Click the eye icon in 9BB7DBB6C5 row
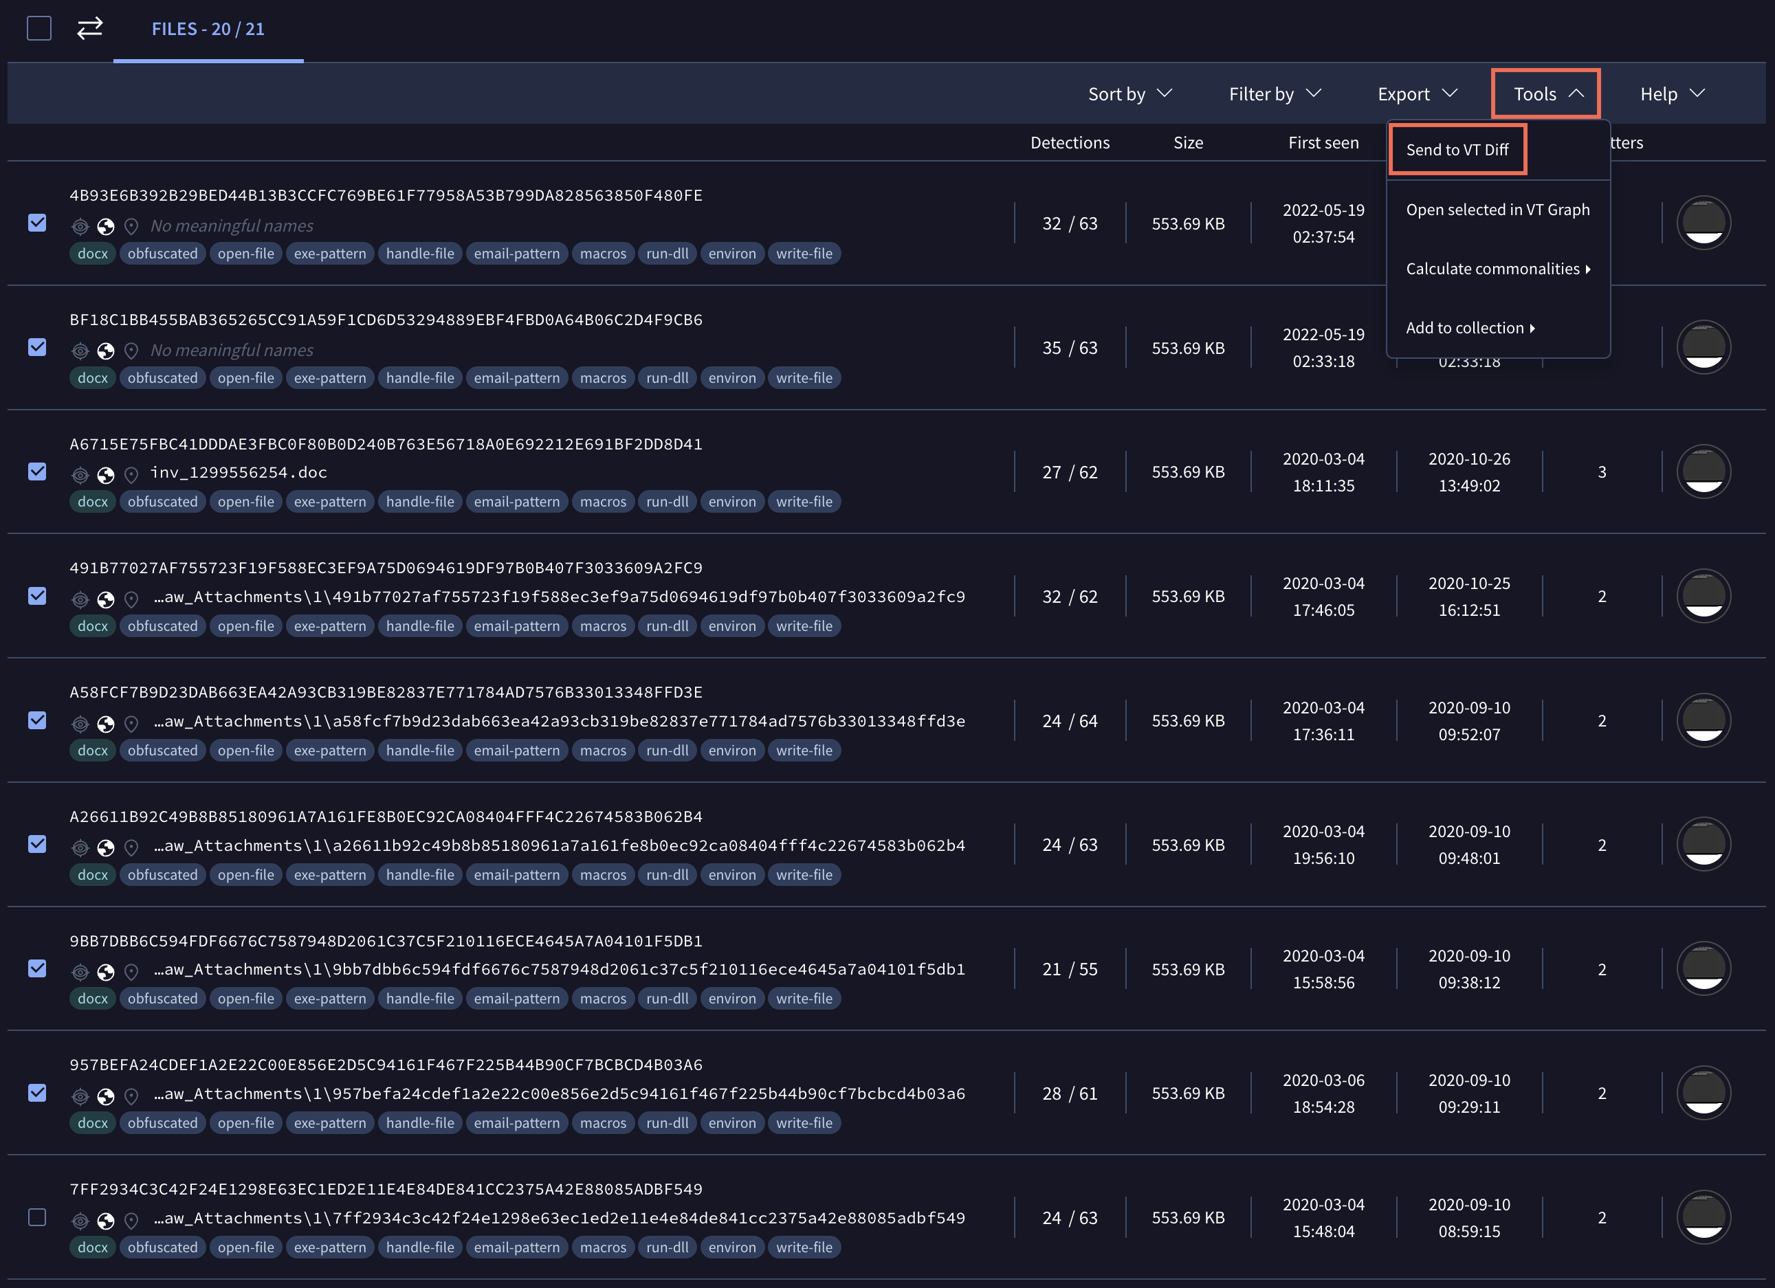 (x=80, y=972)
